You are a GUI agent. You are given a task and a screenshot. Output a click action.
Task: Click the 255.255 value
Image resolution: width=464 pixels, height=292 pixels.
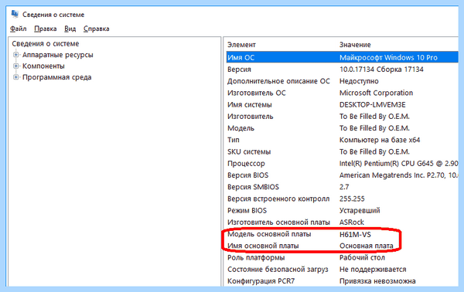[352, 199]
